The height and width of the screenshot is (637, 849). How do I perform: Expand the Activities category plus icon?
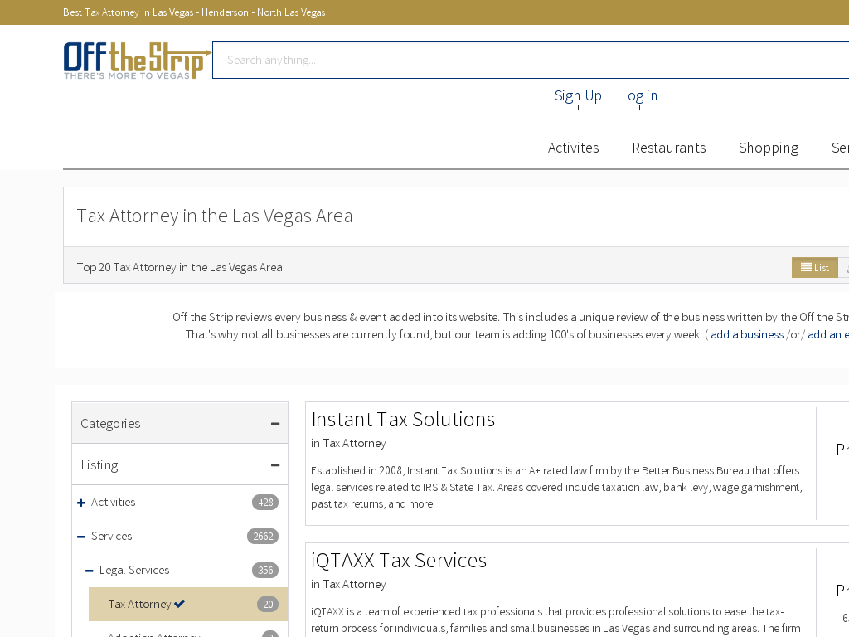pos(81,503)
